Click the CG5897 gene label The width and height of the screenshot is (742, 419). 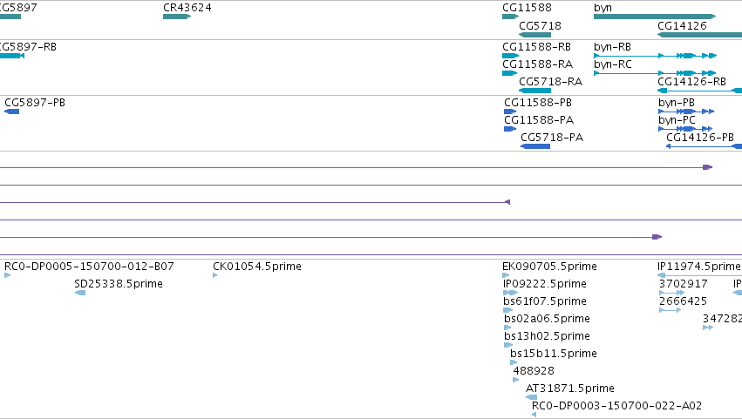[18, 8]
